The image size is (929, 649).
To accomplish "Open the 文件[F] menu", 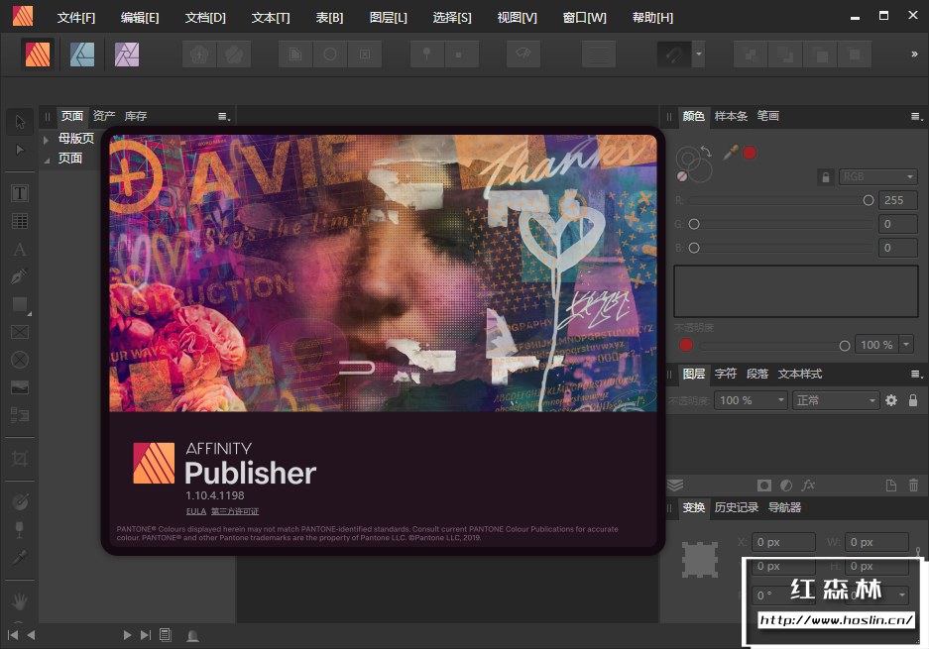I will pos(76,18).
